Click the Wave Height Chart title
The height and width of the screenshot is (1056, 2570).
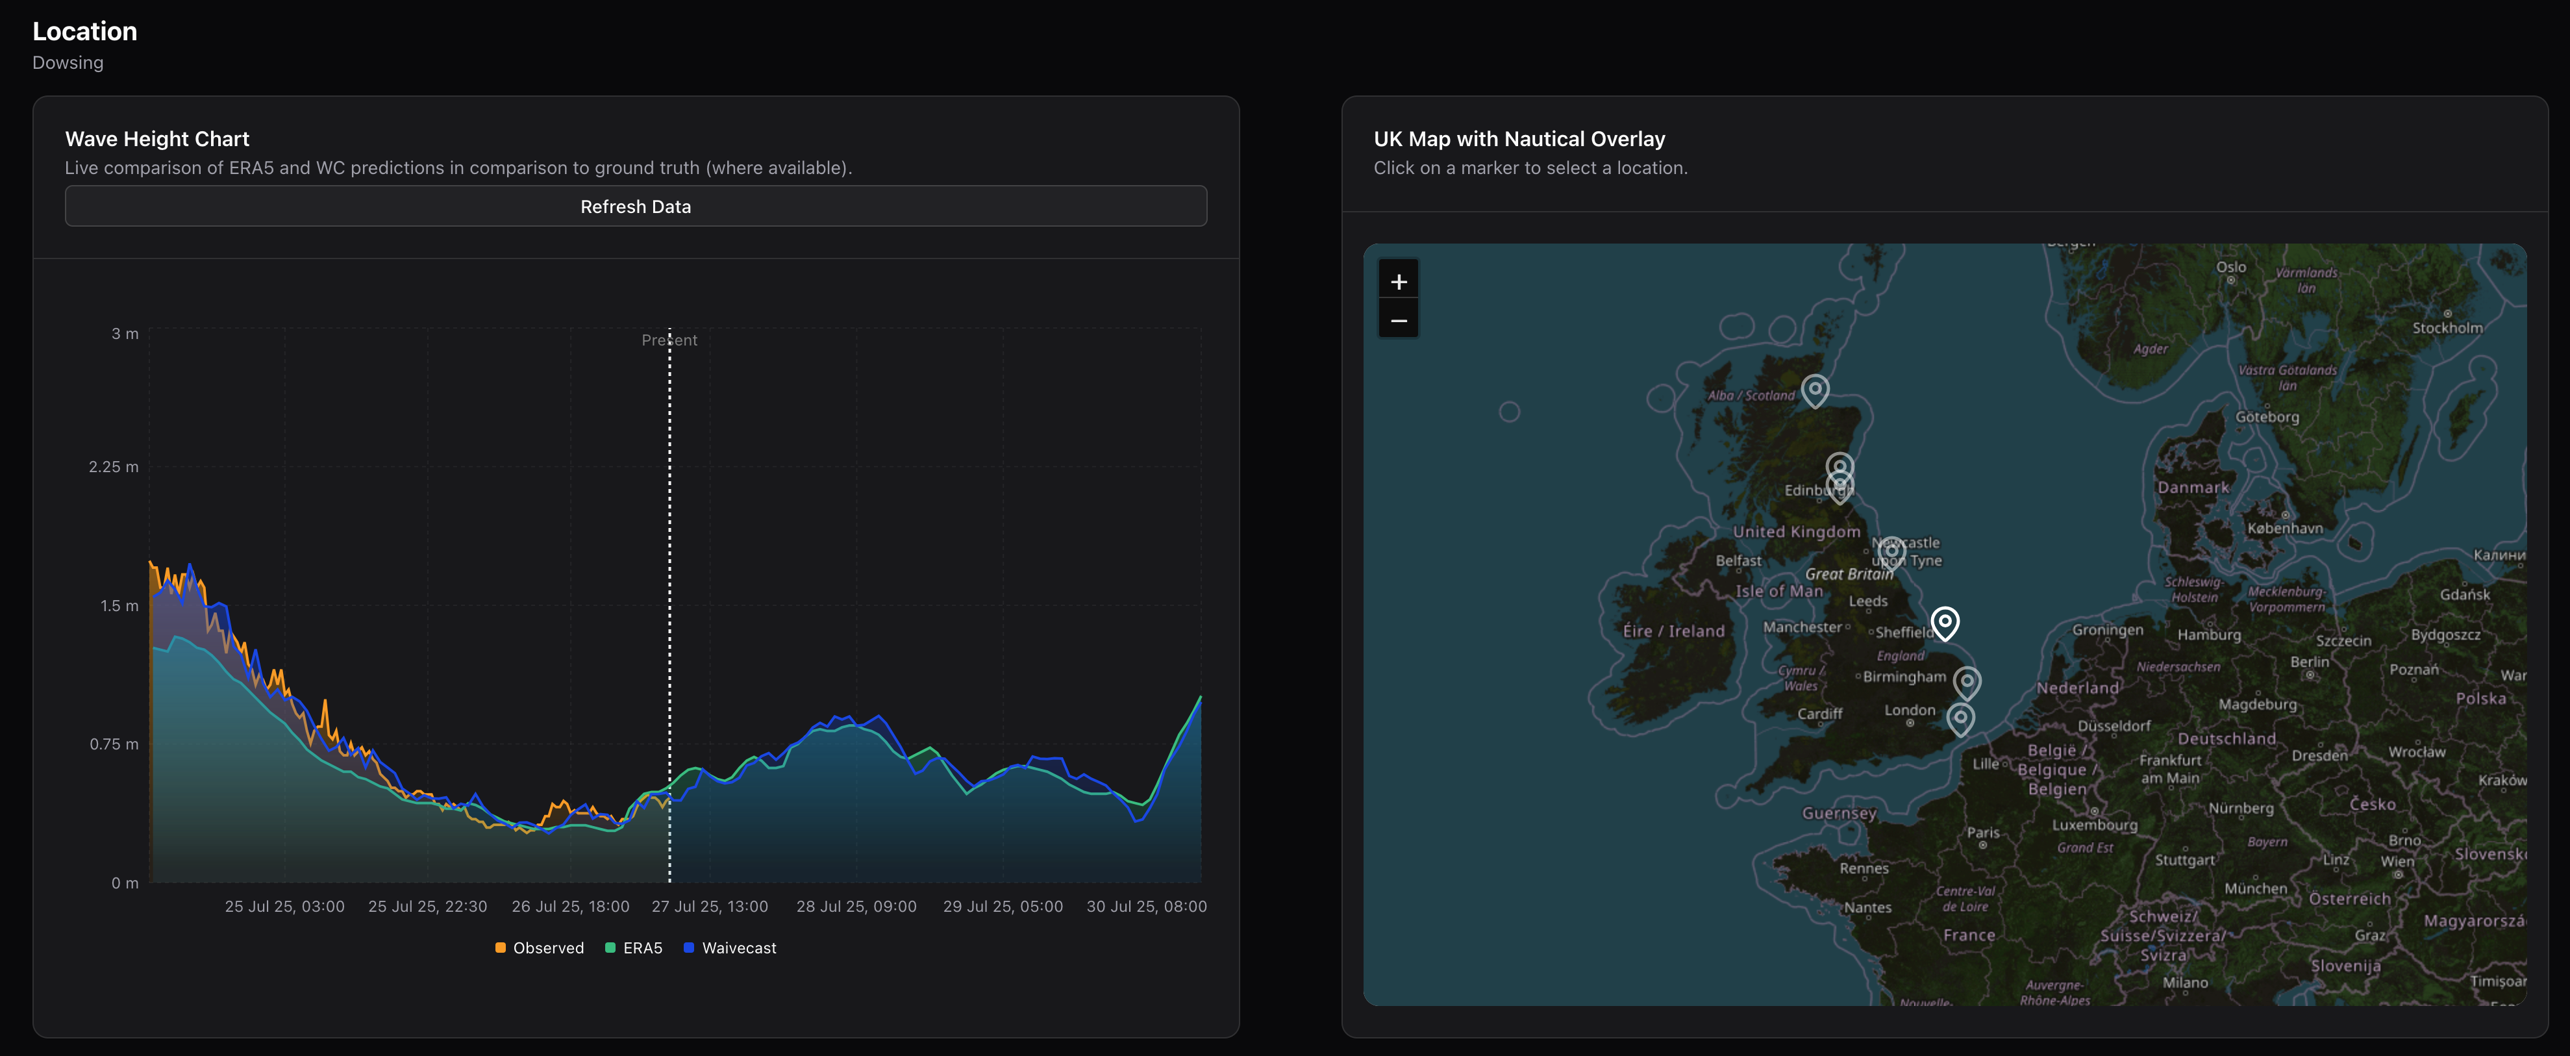pos(156,139)
